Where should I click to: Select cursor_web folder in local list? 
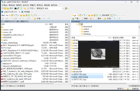[x=8, y=30]
